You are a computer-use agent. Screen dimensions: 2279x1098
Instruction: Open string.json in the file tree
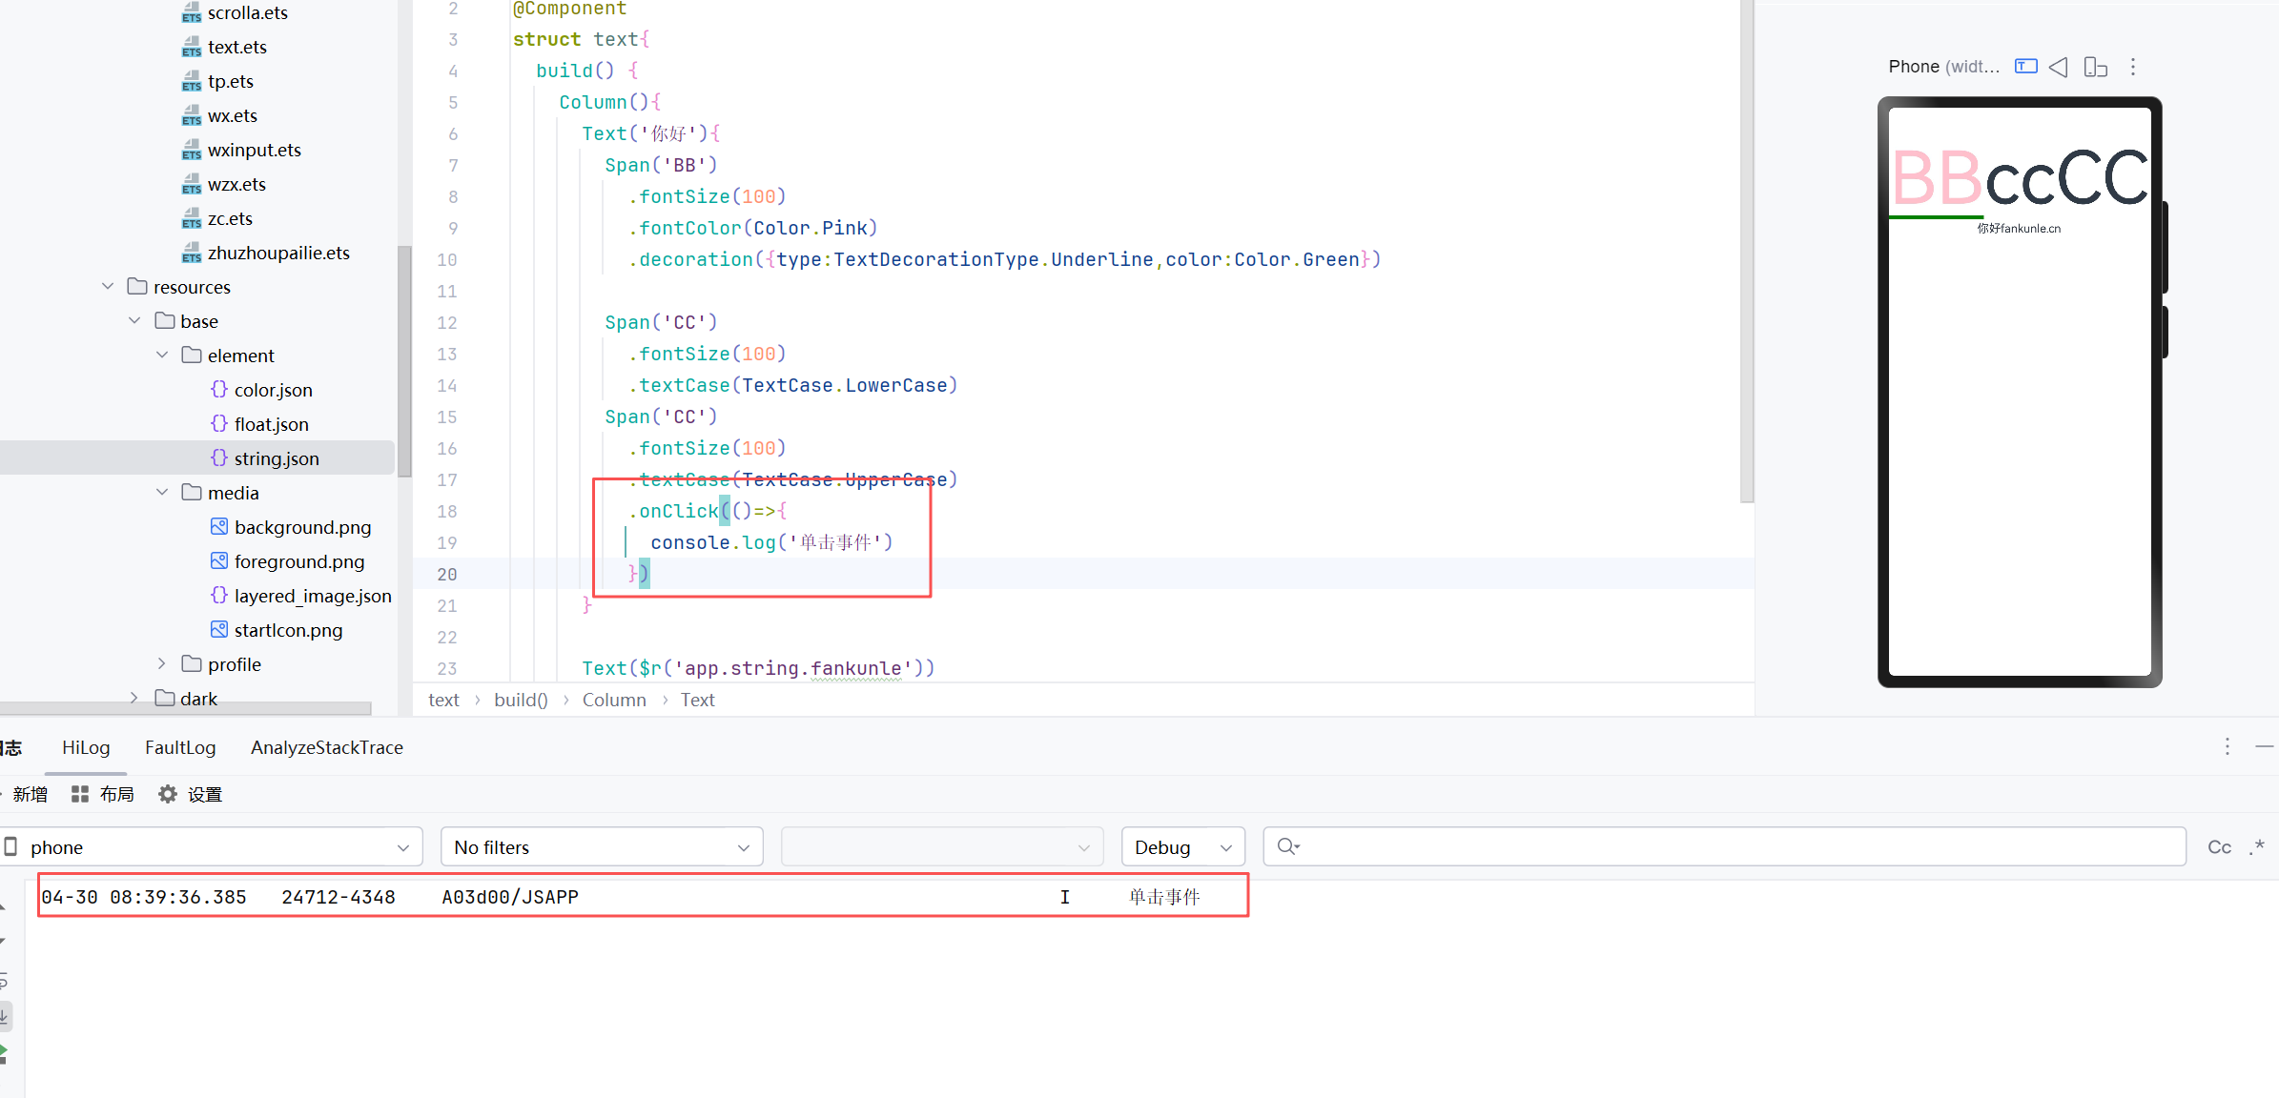(x=277, y=458)
